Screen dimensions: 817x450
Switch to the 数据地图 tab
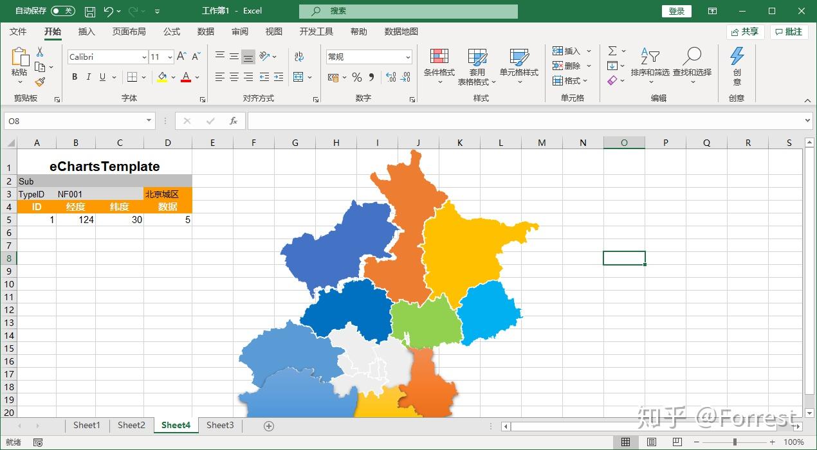401,32
